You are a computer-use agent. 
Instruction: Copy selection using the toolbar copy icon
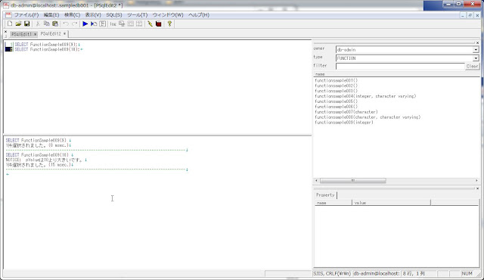[x=47, y=23]
